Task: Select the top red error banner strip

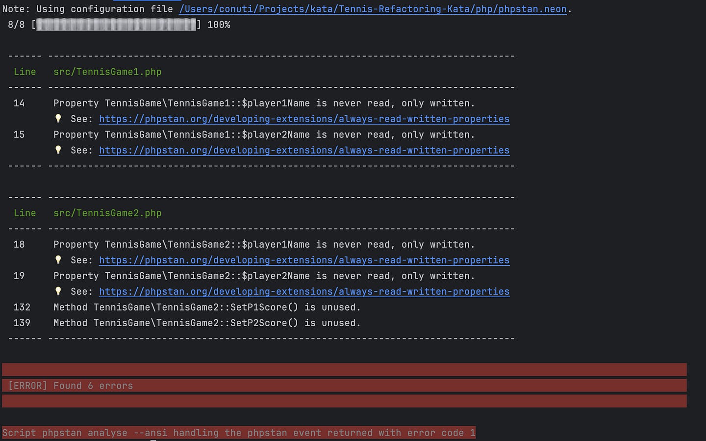Action: pyautogui.click(x=343, y=369)
